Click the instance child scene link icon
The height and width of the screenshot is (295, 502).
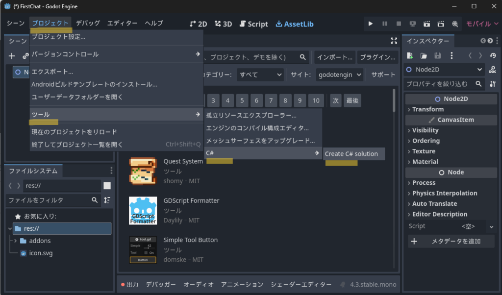(x=25, y=56)
